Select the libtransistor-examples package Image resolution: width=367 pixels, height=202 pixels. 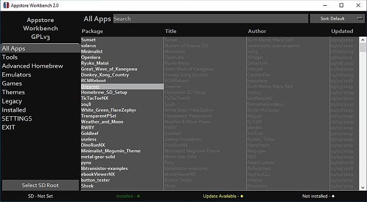[122, 168]
